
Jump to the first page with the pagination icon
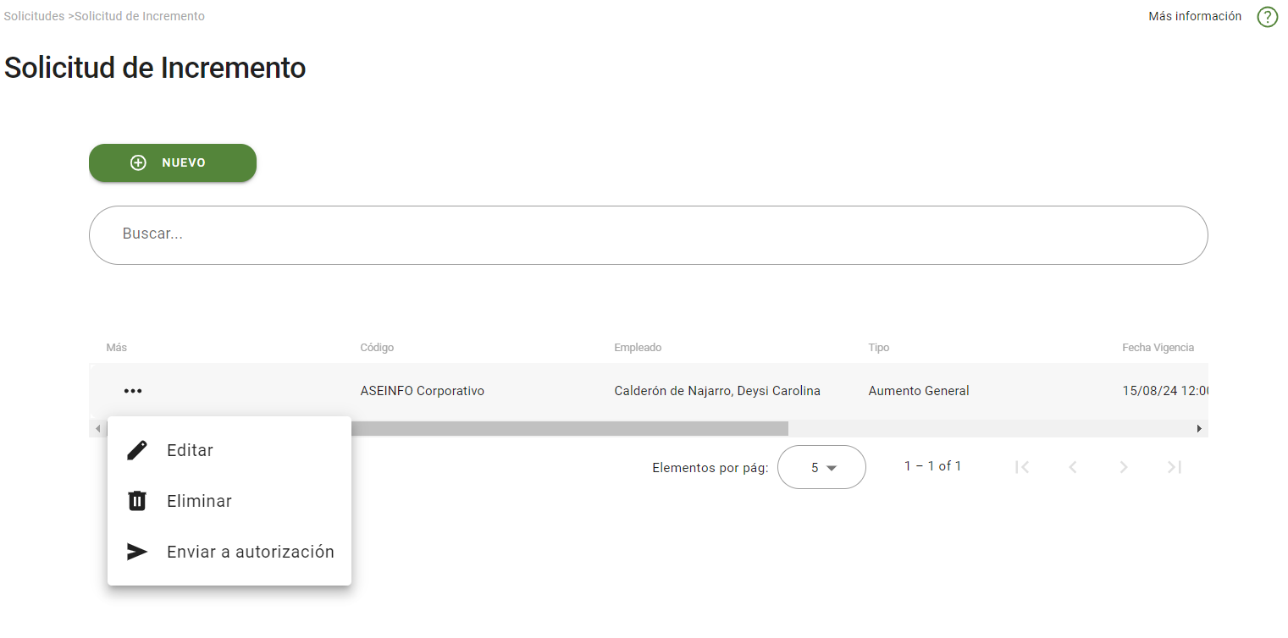[x=1022, y=466]
